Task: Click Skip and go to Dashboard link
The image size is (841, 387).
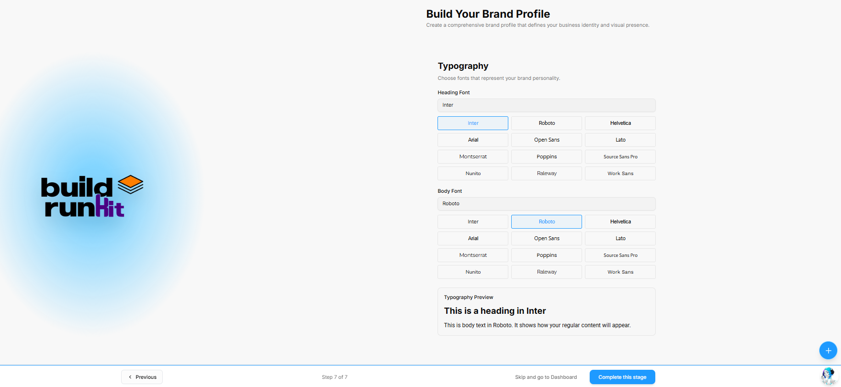Action: (x=546, y=377)
